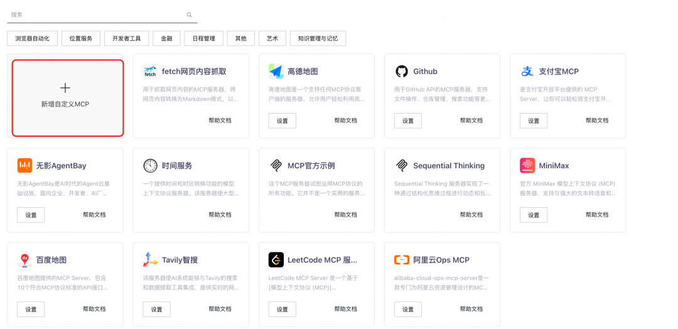The height and width of the screenshot is (329, 678).
Task: Open 帮助文档 for Sequential Thinking
Action: point(471,215)
